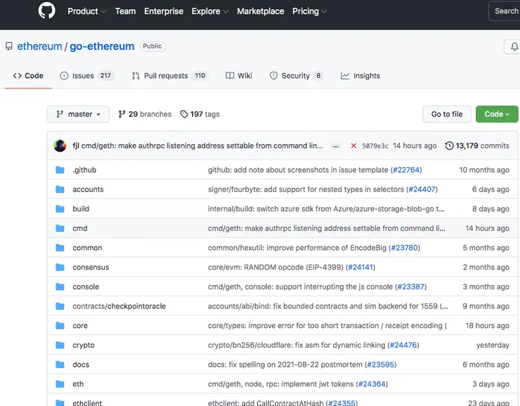Click the notifications bell icon

click(x=513, y=47)
